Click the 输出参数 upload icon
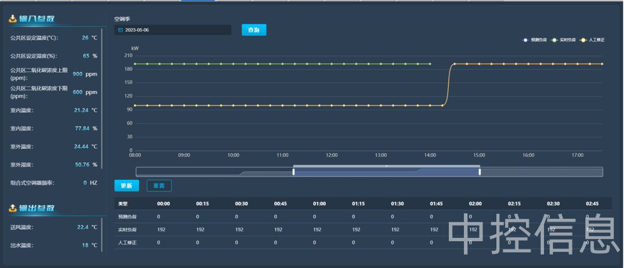The width and height of the screenshot is (624, 268). (x=13, y=208)
